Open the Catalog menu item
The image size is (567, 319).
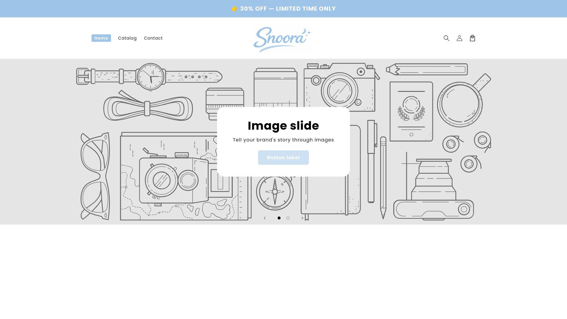coord(127,38)
